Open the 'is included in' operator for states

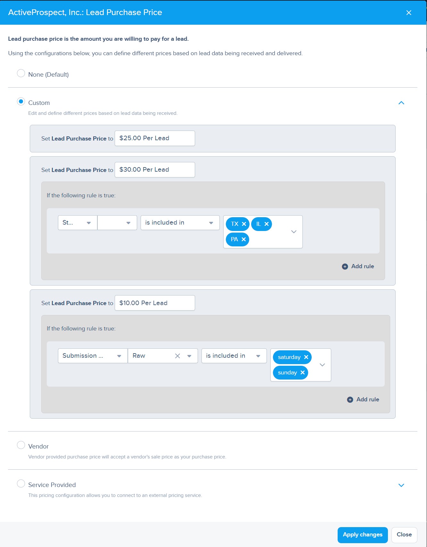coord(180,223)
